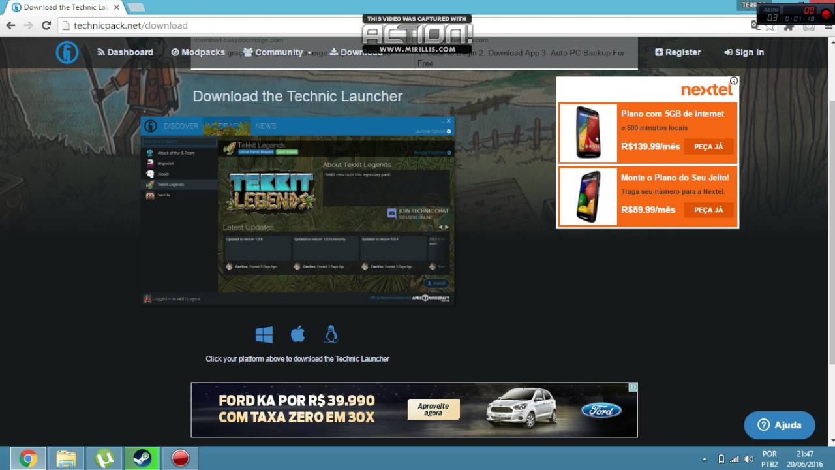Screen dimensions: 835x470
Task: Open the POR language selector
Action: pos(770,459)
